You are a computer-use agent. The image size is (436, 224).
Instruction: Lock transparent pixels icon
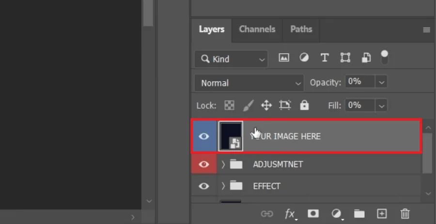[x=229, y=105]
